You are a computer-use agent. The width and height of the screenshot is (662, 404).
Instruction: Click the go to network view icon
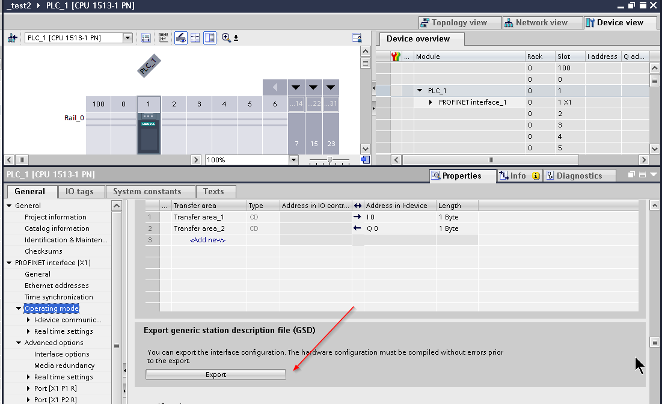pos(12,38)
